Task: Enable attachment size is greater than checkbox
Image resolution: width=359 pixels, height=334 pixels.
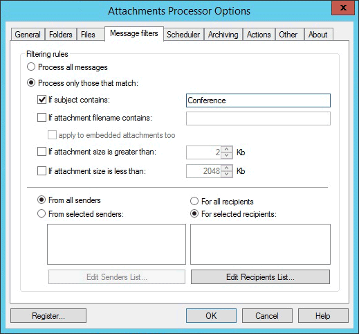Action: click(42, 152)
